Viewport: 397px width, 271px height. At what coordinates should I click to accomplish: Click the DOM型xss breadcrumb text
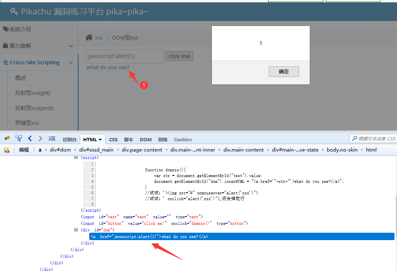tap(125, 38)
